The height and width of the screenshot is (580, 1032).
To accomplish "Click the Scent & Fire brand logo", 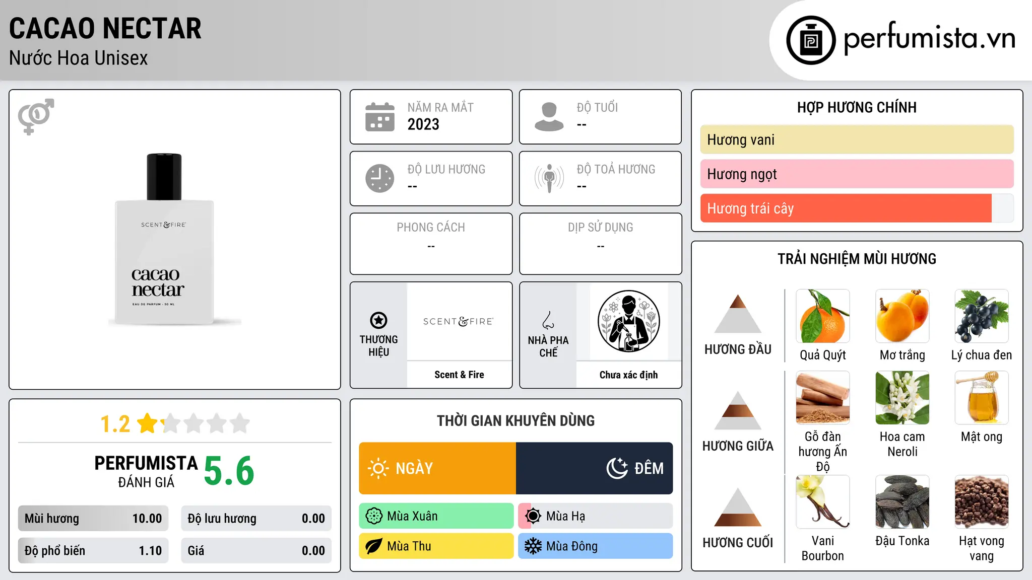I will coord(459,321).
